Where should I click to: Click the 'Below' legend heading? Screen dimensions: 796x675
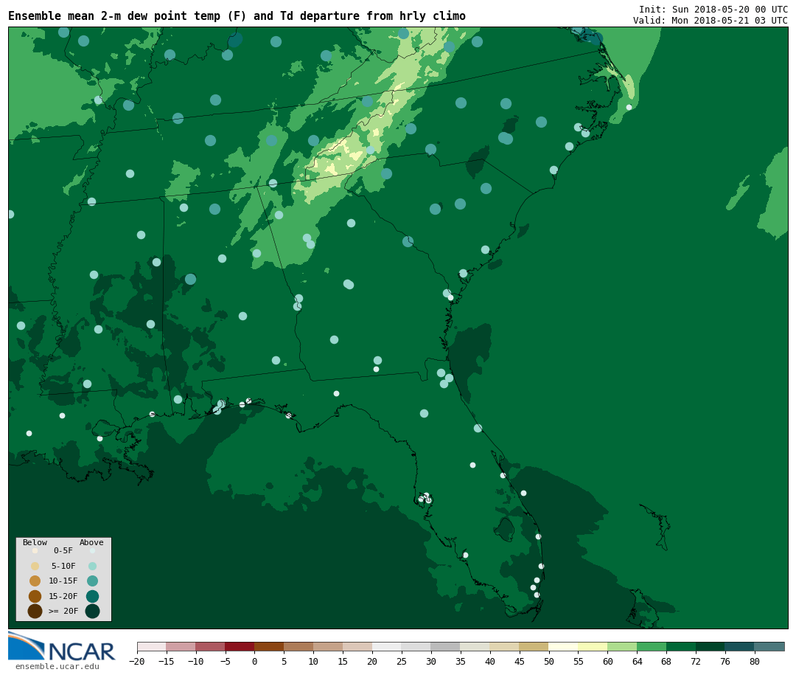(35, 542)
